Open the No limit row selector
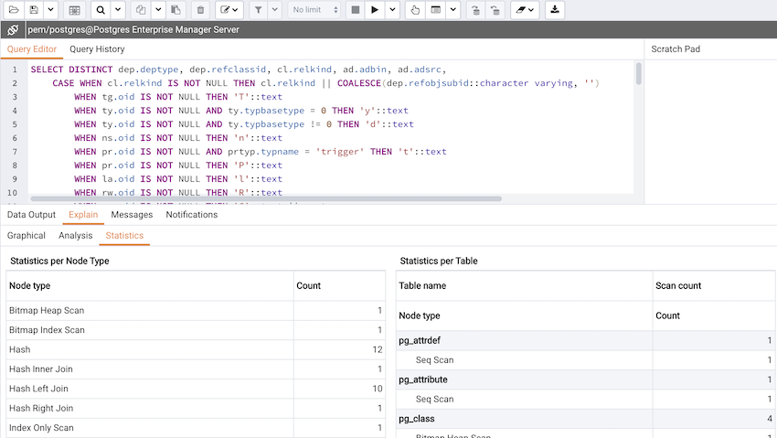This screenshot has height=438, width=777. 314,10
